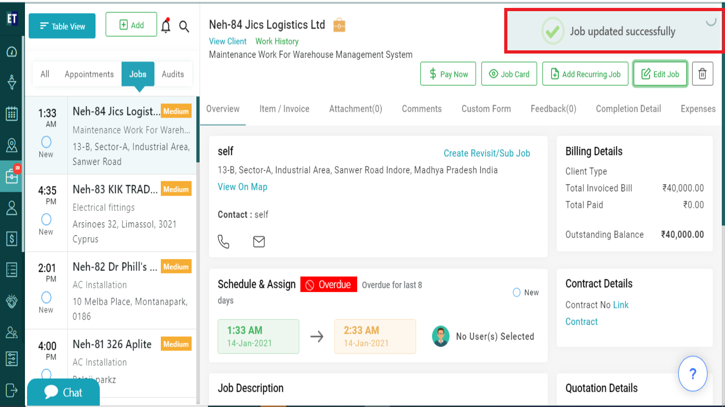This screenshot has width=725, height=407.
Task: Open the Item / Invoice tab
Action: point(284,109)
